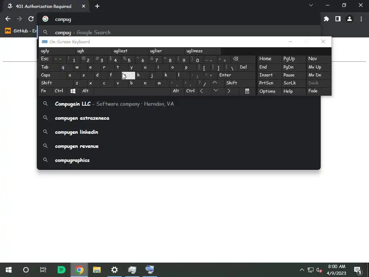The width and height of the screenshot is (369, 277).
Task: Open Cortana circle on taskbar
Action: pos(26,270)
